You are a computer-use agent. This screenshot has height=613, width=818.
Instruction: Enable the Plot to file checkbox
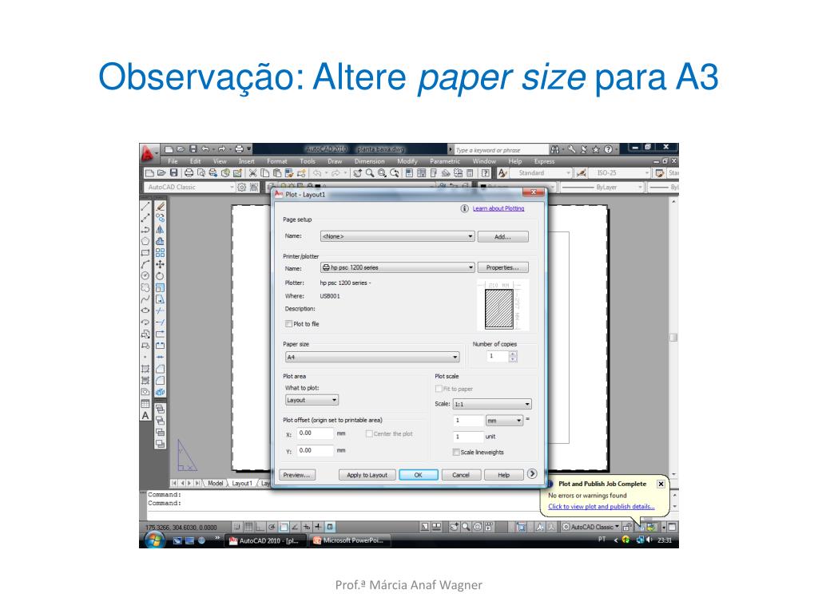(x=288, y=324)
